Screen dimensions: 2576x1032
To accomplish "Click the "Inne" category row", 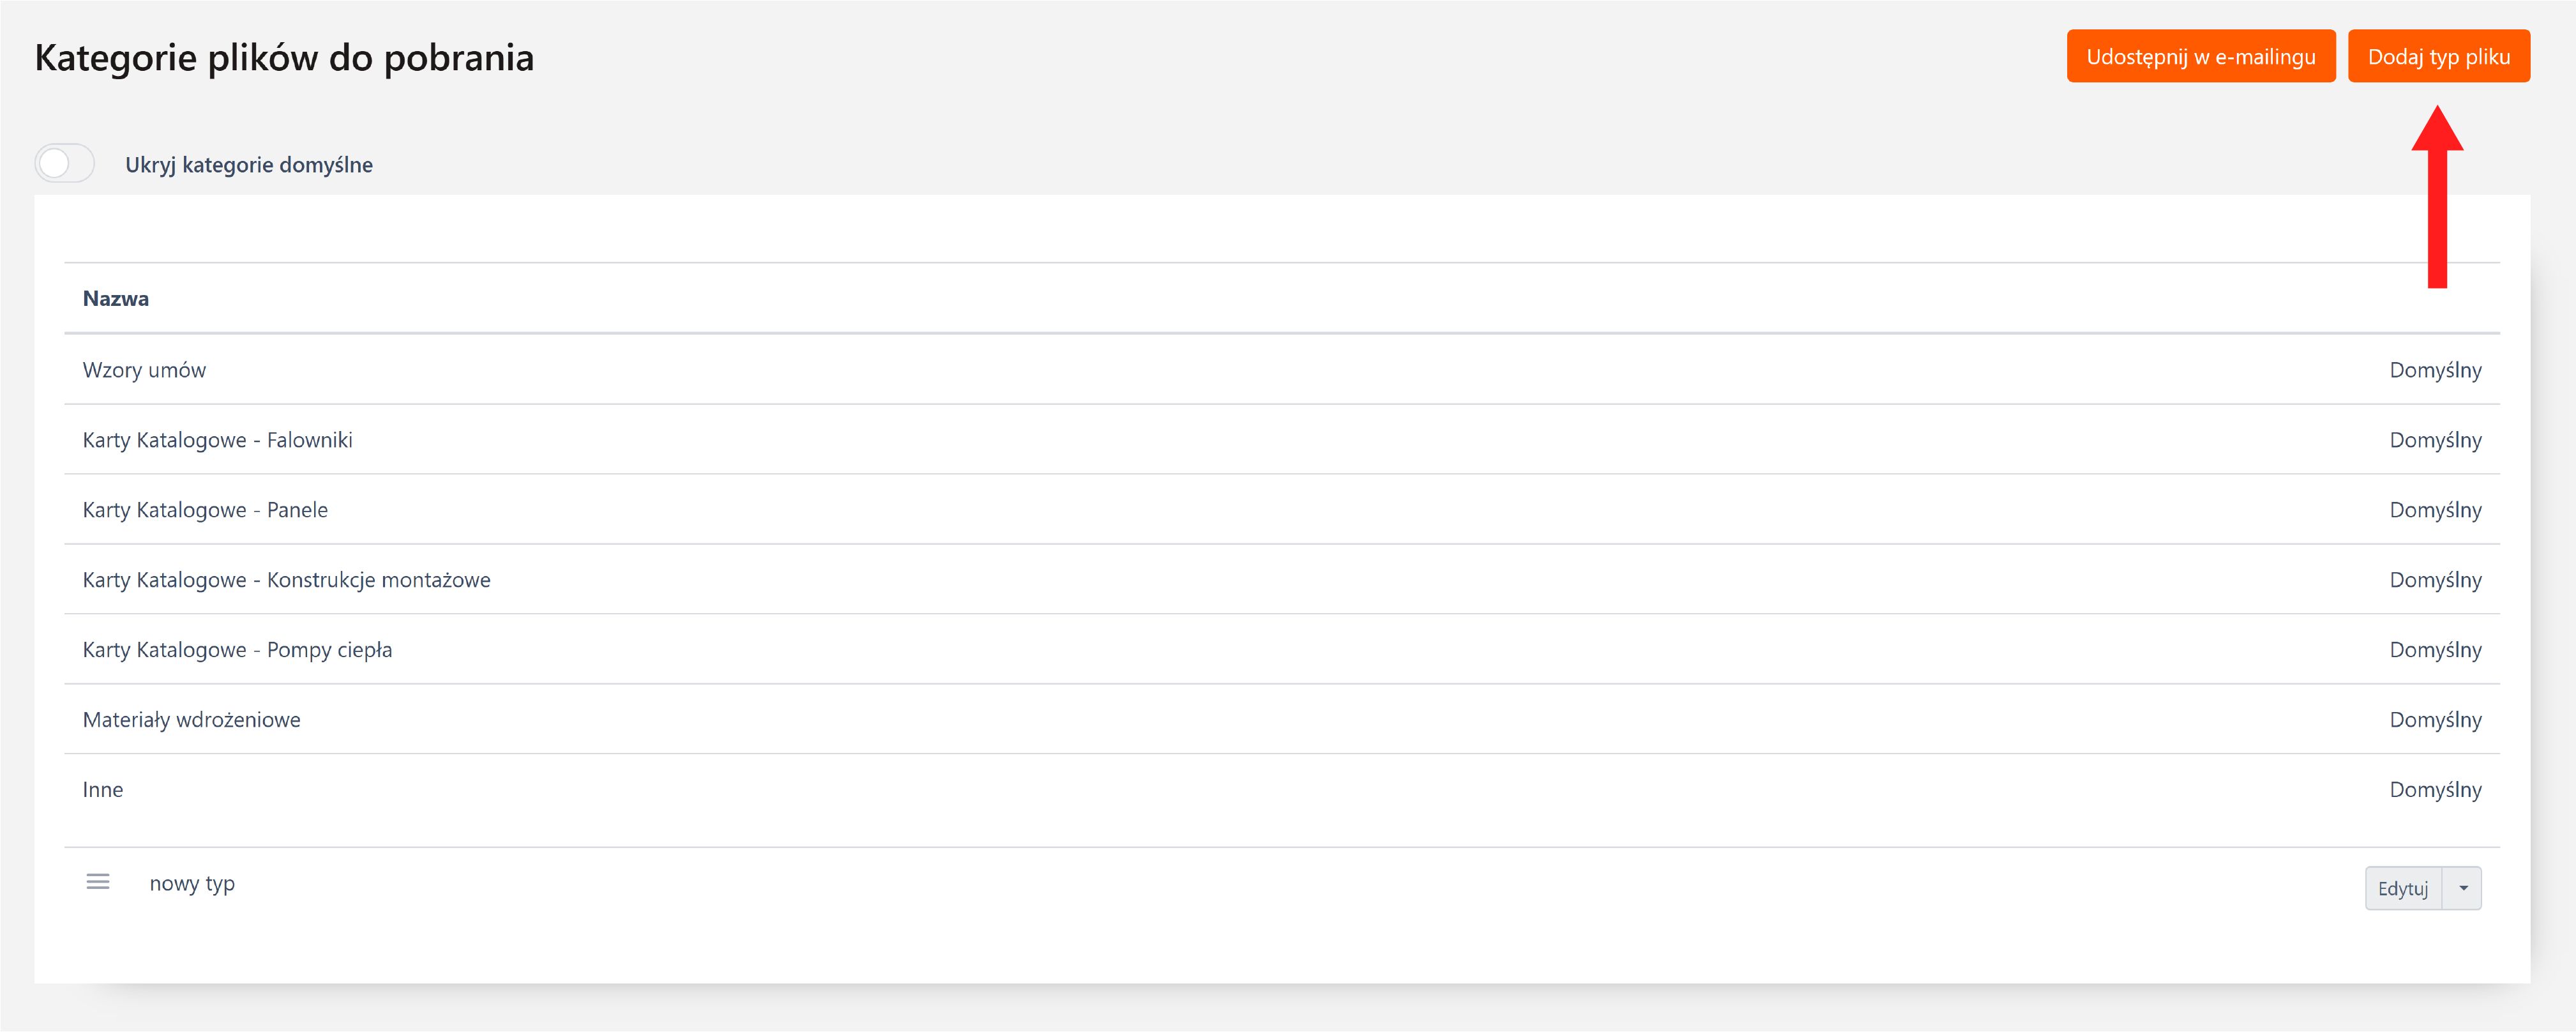I will click(x=103, y=790).
